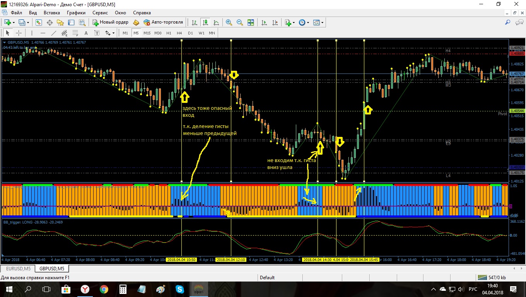The image size is (526, 297).
Task: Open the Графики menu
Action: pos(76,13)
